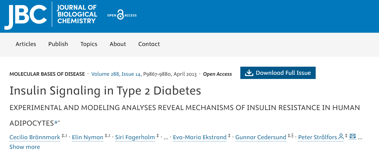The image size is (379, 156).
Task: Expand the author list with Show more
Action: (25, 147)
